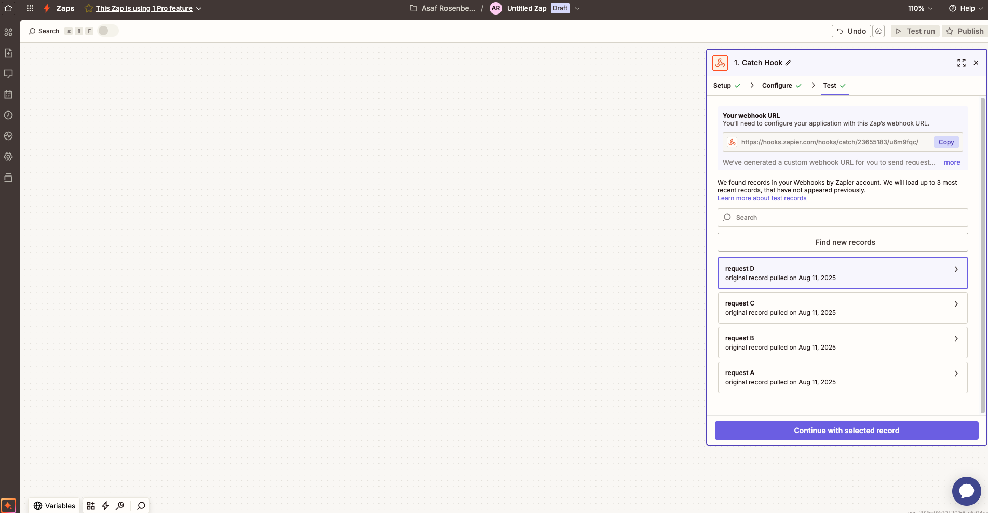The image size is (988, 513).
Task: Open the 110% zoom level dropdown
Action: tap(921, 8)
